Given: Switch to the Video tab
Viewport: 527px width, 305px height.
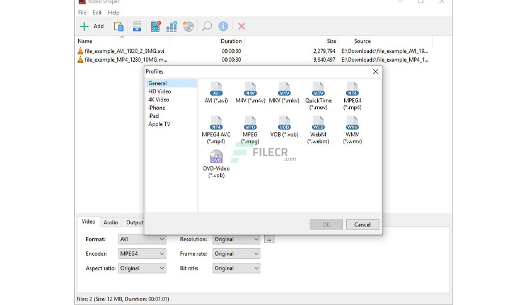Looking at the screenshot, I should [x=88, y=222].
